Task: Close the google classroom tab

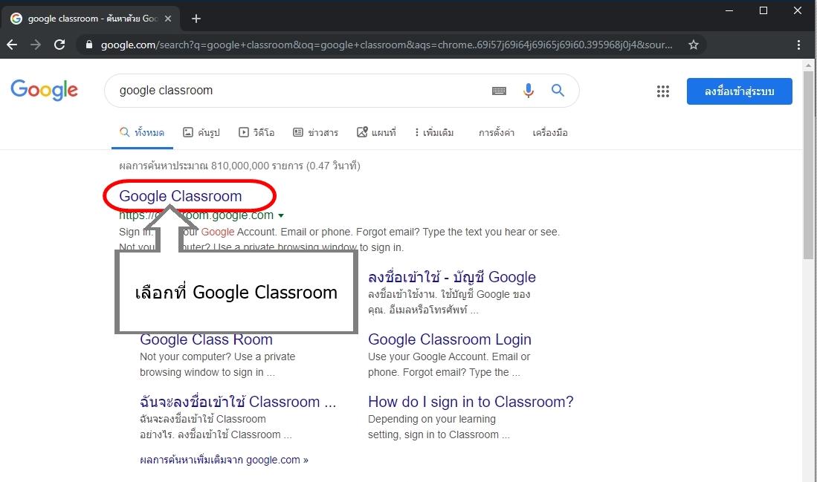Action: (x=168, y=19)
